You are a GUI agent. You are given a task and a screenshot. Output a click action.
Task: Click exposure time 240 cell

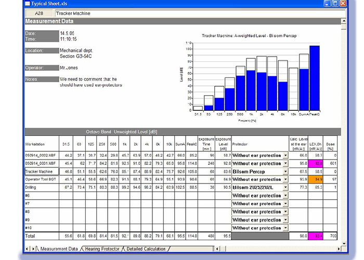tap(206, 163)
